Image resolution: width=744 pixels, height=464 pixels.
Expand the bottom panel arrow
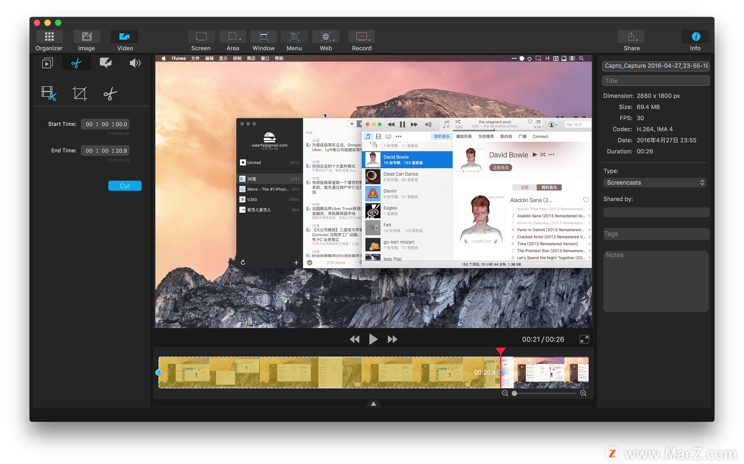[373, 403]
